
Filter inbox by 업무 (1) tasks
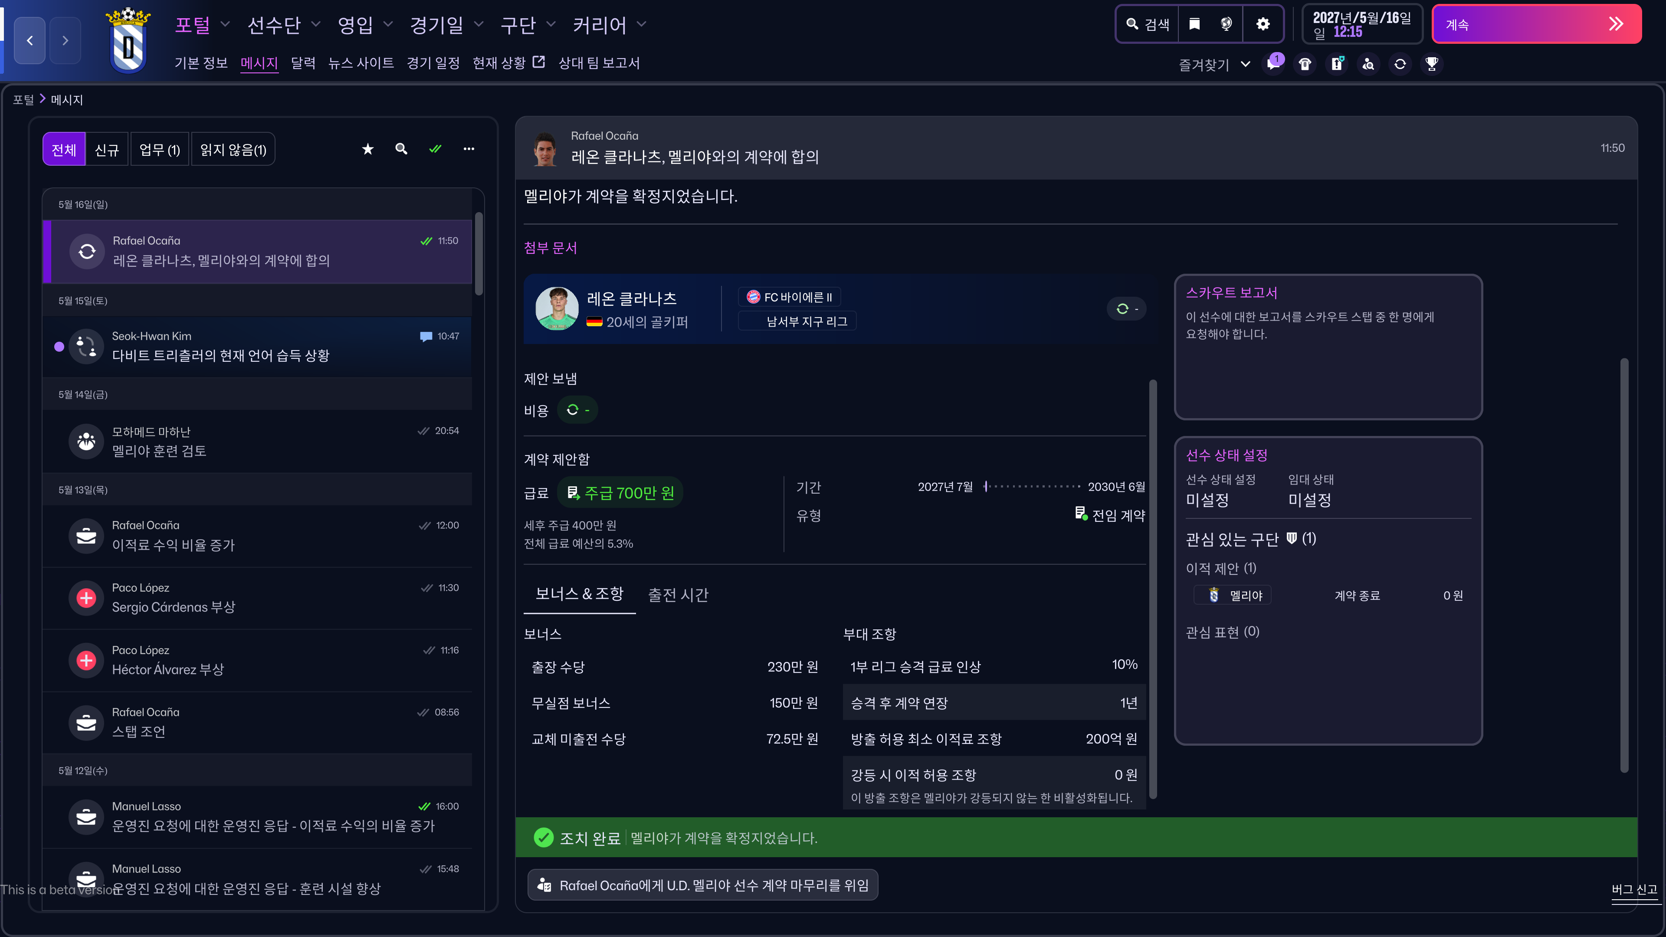click(x=159, y=149)
